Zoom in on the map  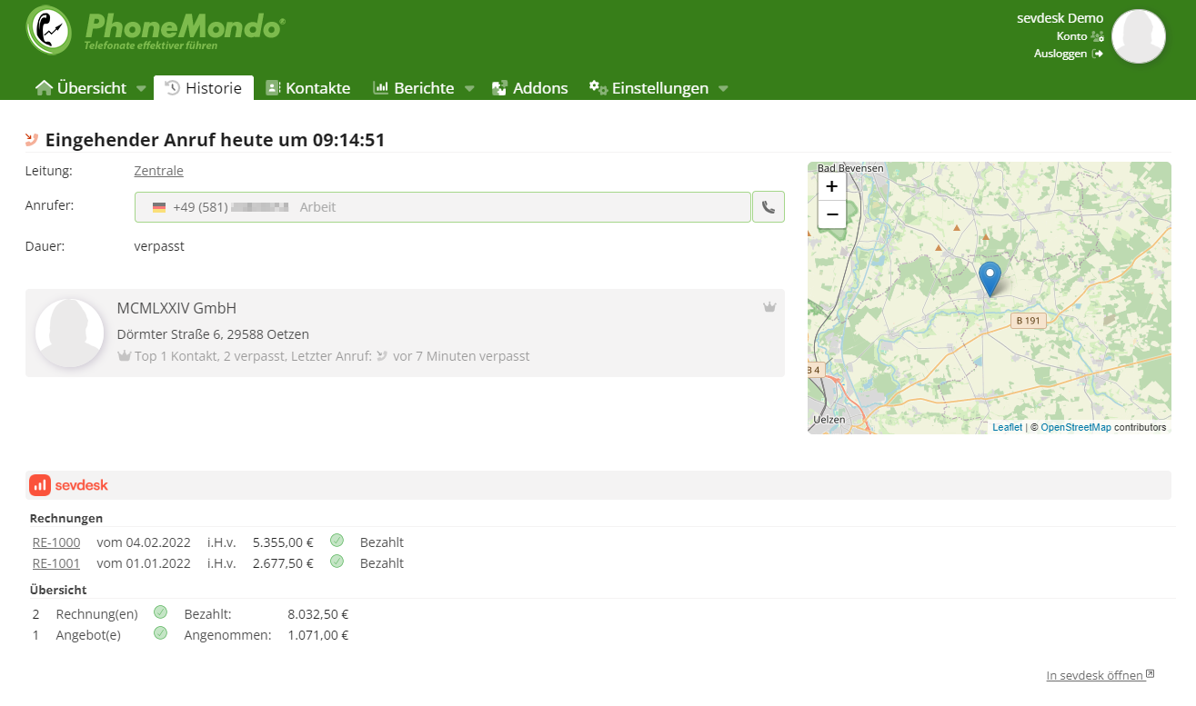tap(831, 186)
